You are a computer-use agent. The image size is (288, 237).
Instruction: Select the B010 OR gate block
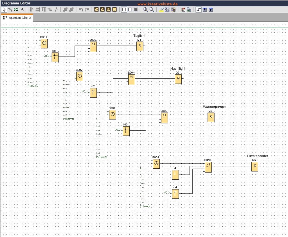coord(208,167)
